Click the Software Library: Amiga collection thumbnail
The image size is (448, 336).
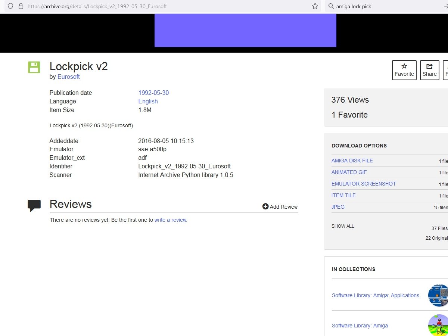[438, 325]
